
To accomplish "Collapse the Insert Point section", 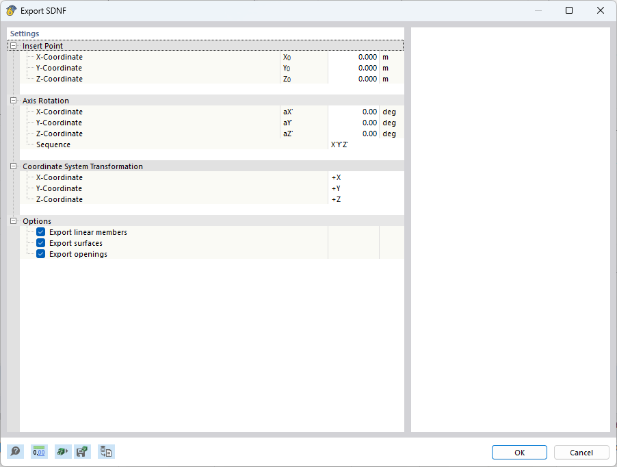I will 12,45.
